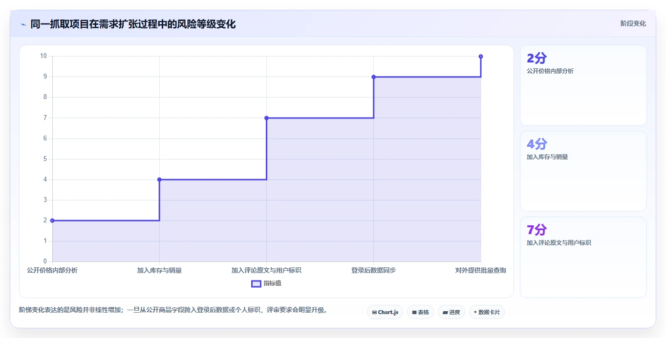This screenshot has width=666, height=338.
Task: Click the x-axis label 登录后数据同步
Action: click(374, 270)
